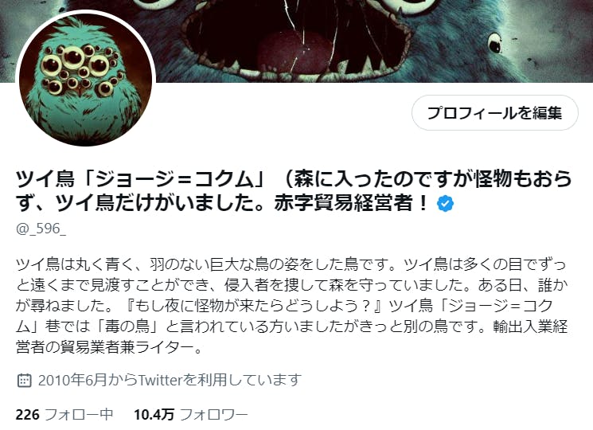Click the フォロー中 label
This screenshot has height=430, width=593.
click(x=79, y=415)
